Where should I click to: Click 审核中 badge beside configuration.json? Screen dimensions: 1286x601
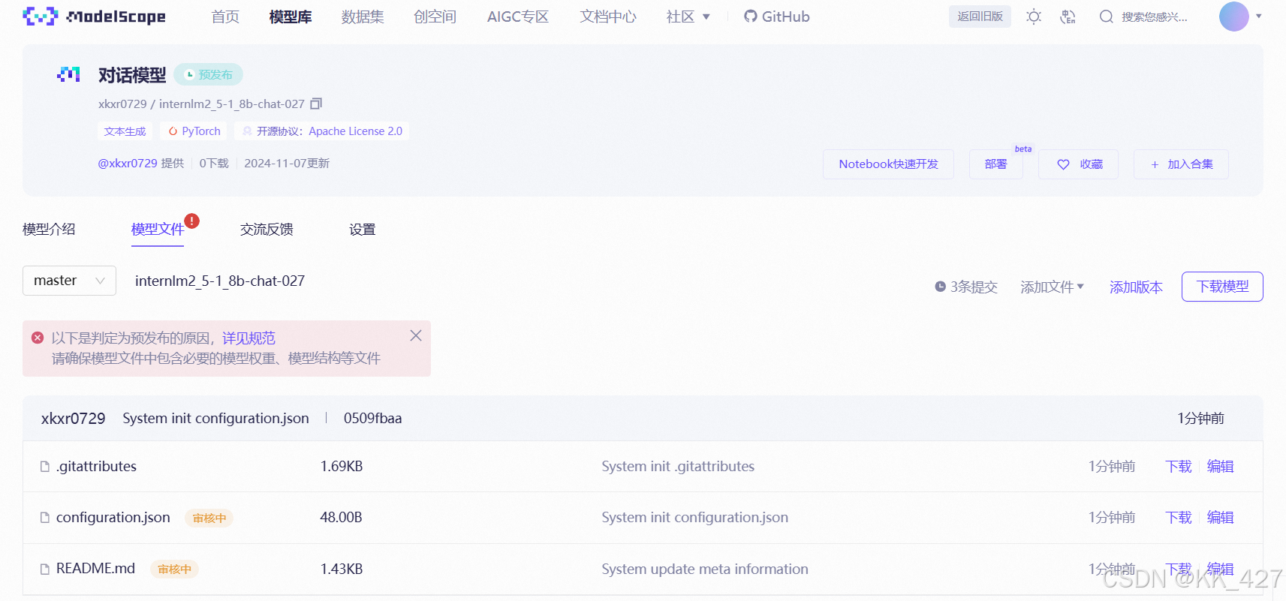[209, 518]
